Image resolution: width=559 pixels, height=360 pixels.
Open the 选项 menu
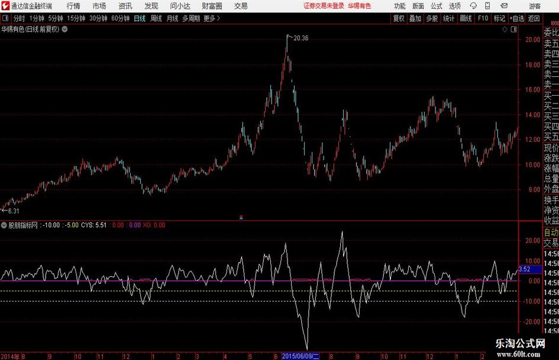click(x=454, y=6)
